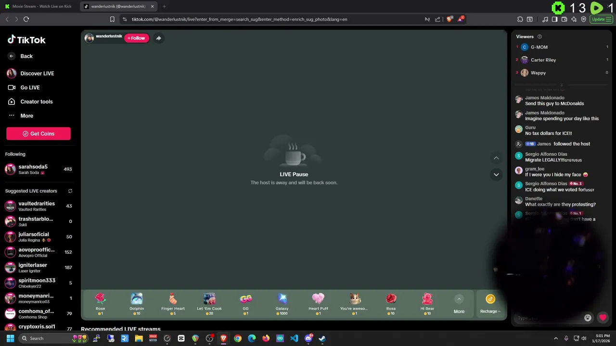Send a heart like
The width and height of the screenshot is (616, 346).
click(x=603, y=318)
